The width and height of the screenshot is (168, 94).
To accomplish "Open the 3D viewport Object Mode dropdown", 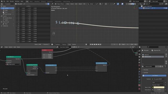I will [x=60, y=4].
